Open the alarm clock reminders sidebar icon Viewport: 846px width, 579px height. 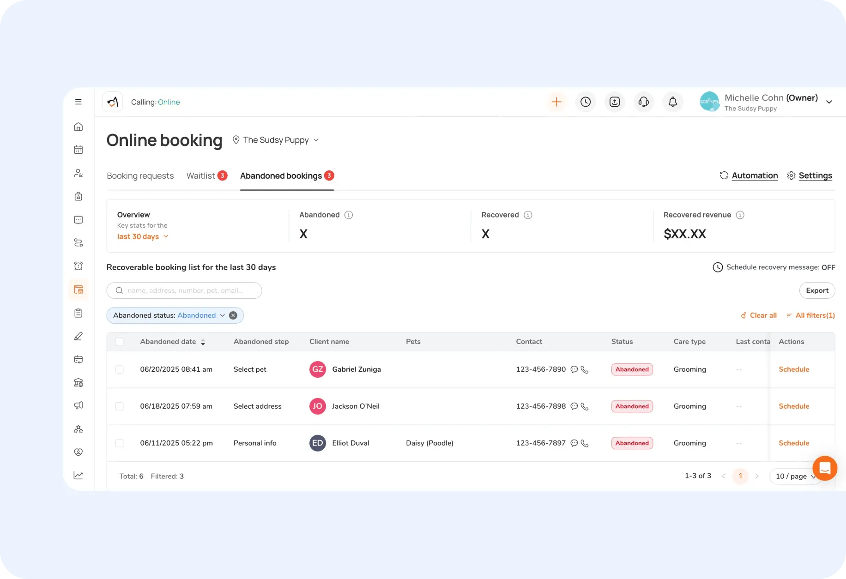coord(79,266)
